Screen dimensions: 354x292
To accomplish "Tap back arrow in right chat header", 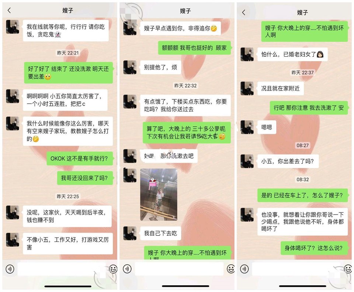I will point(244,12).
